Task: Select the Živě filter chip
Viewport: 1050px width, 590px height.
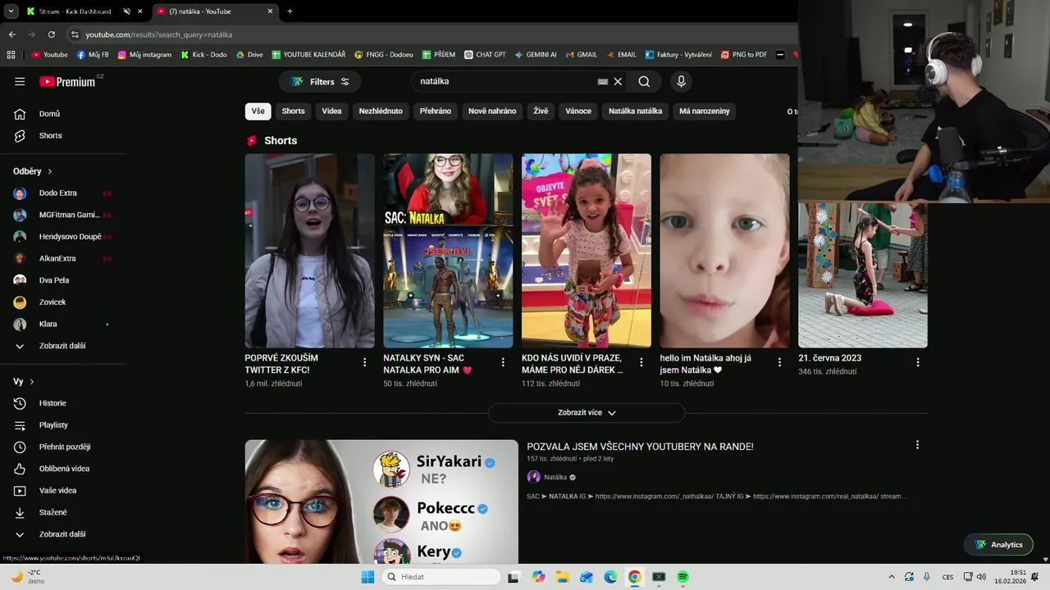Action: tap(541, 111)
